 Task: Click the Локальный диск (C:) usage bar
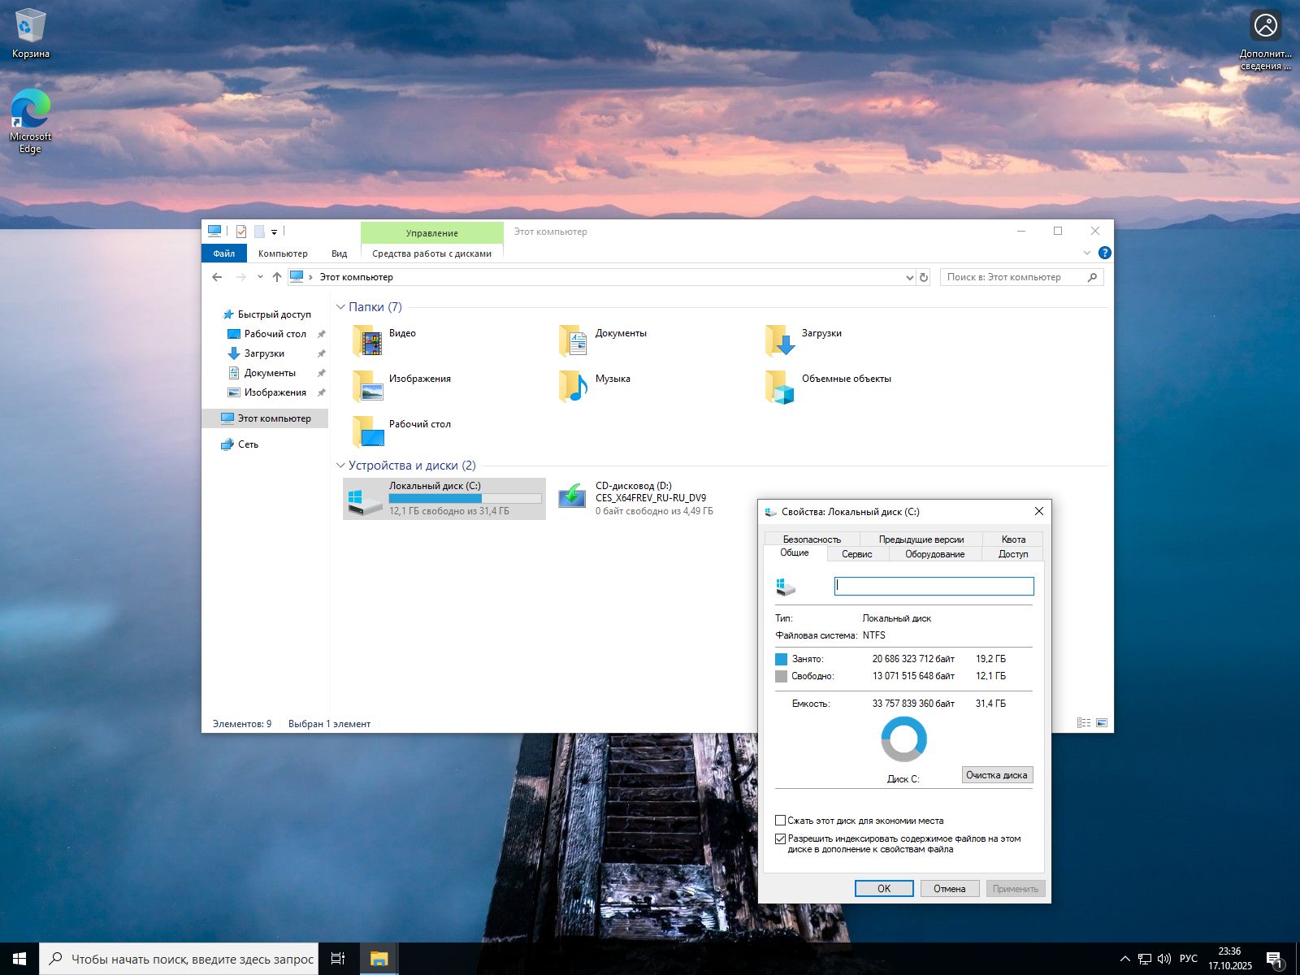click(x=465, y=498)
